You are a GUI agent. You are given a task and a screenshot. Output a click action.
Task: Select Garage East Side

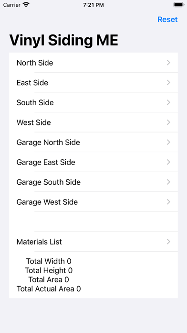pyautogui.click(x=93, y=162)
